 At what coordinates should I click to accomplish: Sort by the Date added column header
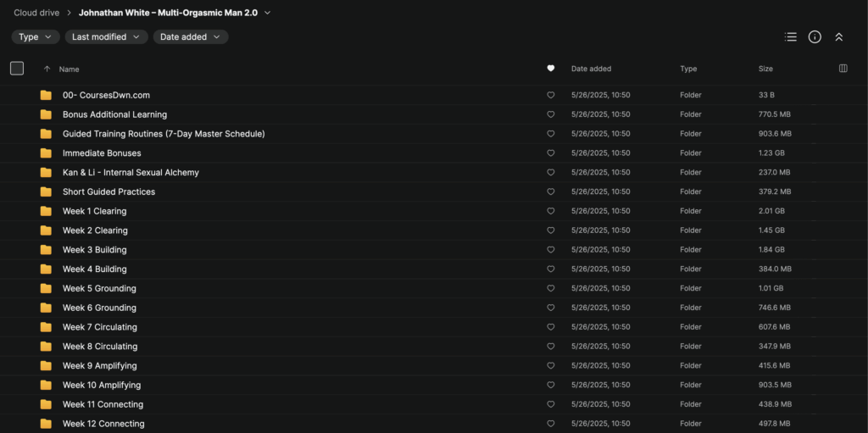(591, 69)
